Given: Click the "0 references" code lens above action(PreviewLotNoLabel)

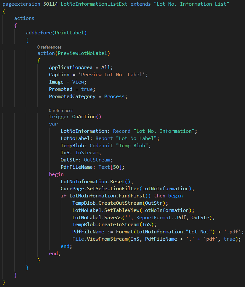Looking at the screenshot, I should click(49, 47).
